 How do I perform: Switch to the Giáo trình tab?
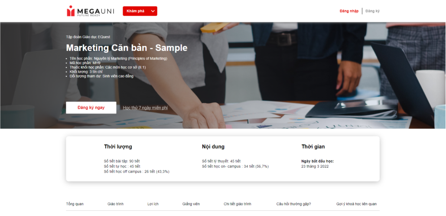click(x=115, y=204)
